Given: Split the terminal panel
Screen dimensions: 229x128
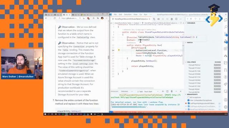Looking at the screenshot, I should (167, 91).
